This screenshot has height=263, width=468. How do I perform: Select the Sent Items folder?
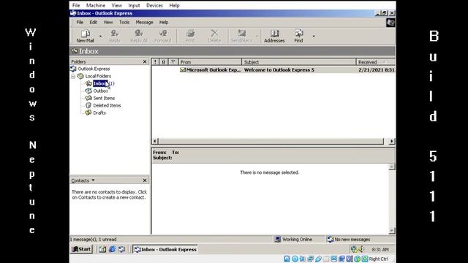pyautogui.click(x=104, y=98)
